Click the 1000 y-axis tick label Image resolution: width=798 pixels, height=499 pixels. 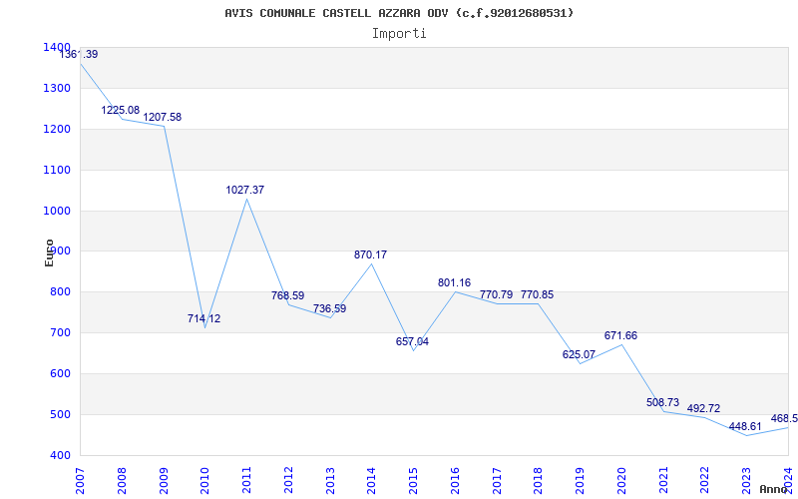(57, 211)
